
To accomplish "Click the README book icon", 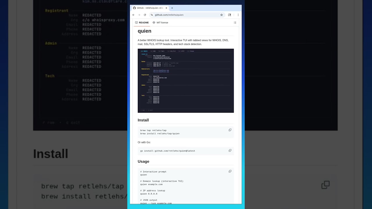I will click(x=136, y=23).
